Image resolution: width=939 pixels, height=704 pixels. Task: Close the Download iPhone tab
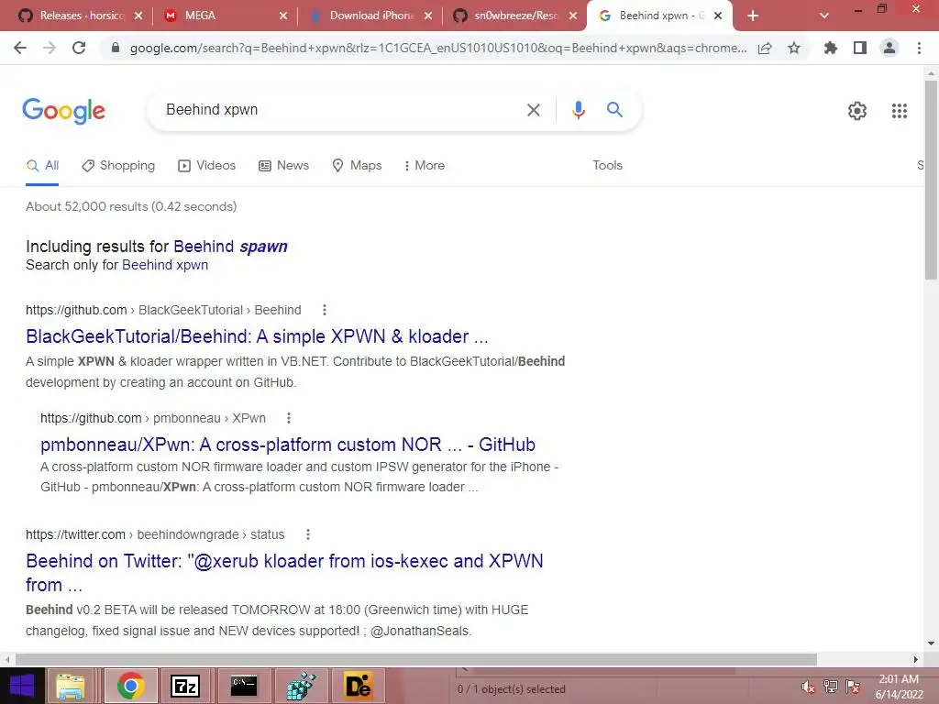tap(427, 16)
